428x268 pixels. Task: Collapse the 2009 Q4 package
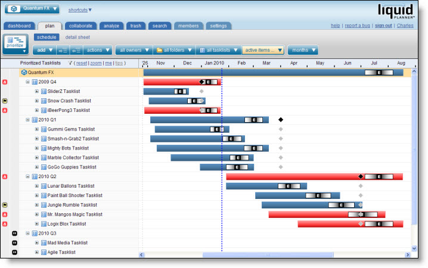tap(27, 82)
